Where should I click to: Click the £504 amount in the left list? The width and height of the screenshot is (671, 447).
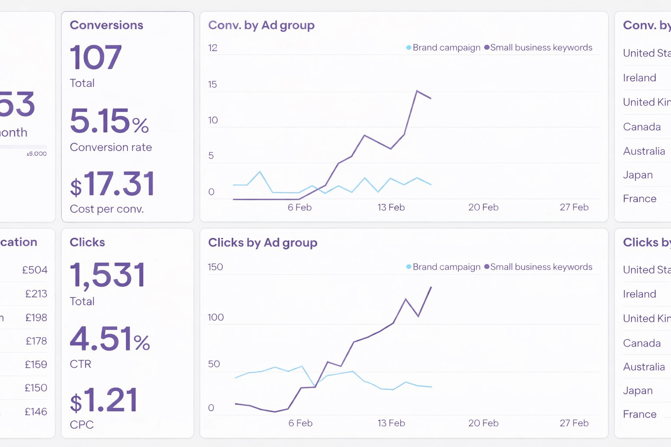pyautogui.click(x=35, y=270)
